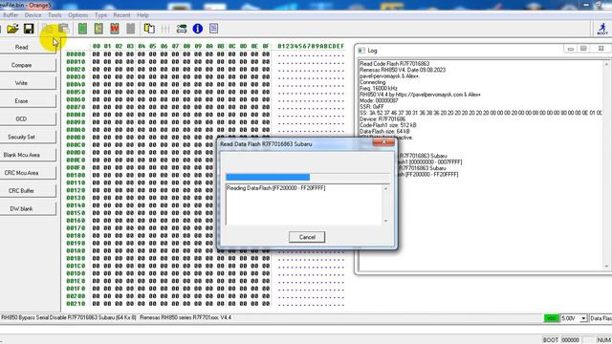The width and height of the screenshot is (612, 344).
Task: Click the "Reading Data-Flash [FF200000 - FF20FFFF]" line
Action: click(276, 188)
